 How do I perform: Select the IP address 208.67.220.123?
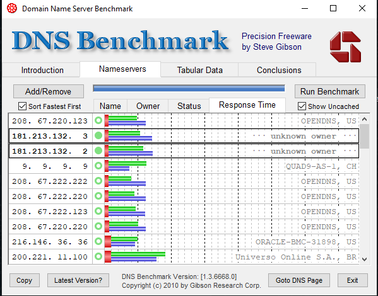(50, 121)
